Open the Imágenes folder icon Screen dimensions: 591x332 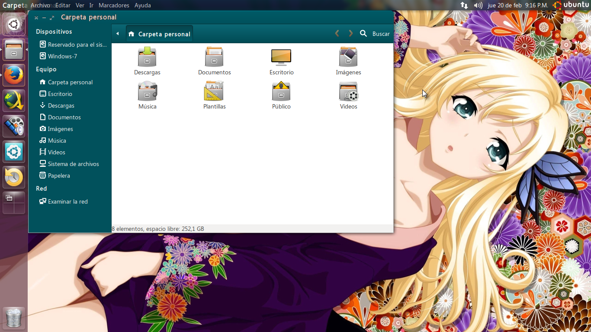(x=348, y=57)
